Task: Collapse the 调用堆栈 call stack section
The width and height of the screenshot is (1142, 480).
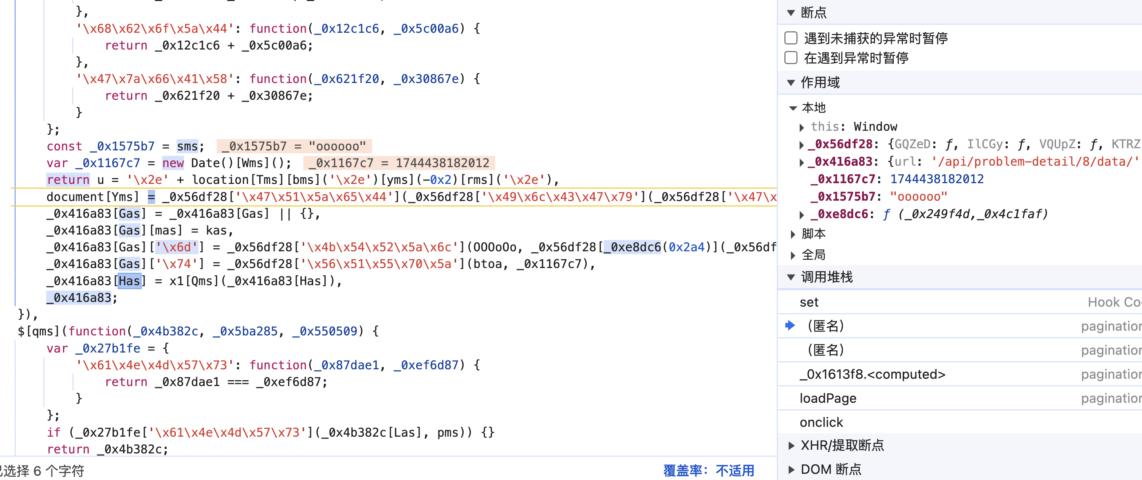Action: point(791,277)
